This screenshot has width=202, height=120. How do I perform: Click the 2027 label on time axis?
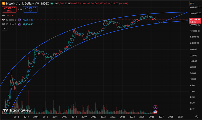click(x=161, y=117)
